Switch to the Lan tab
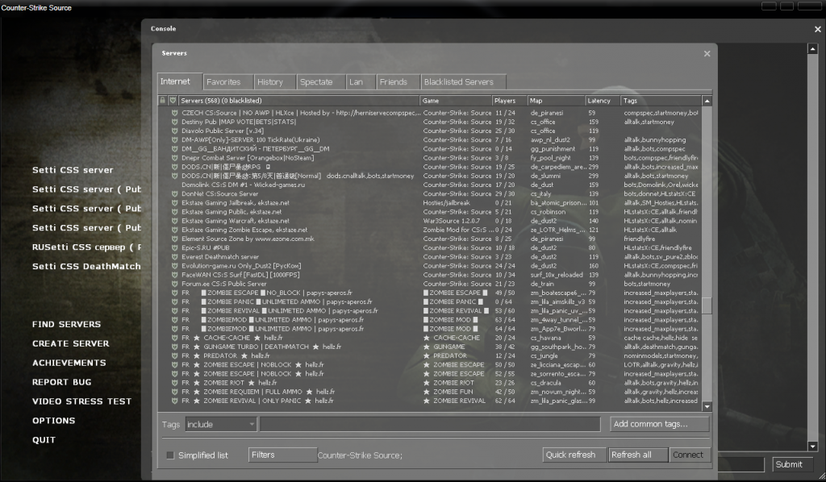Screen dimensions: 826x482 click(x=361, y=82)
